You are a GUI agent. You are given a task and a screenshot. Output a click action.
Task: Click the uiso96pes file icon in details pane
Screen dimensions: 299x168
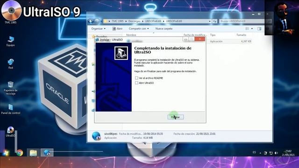[96, 136]
